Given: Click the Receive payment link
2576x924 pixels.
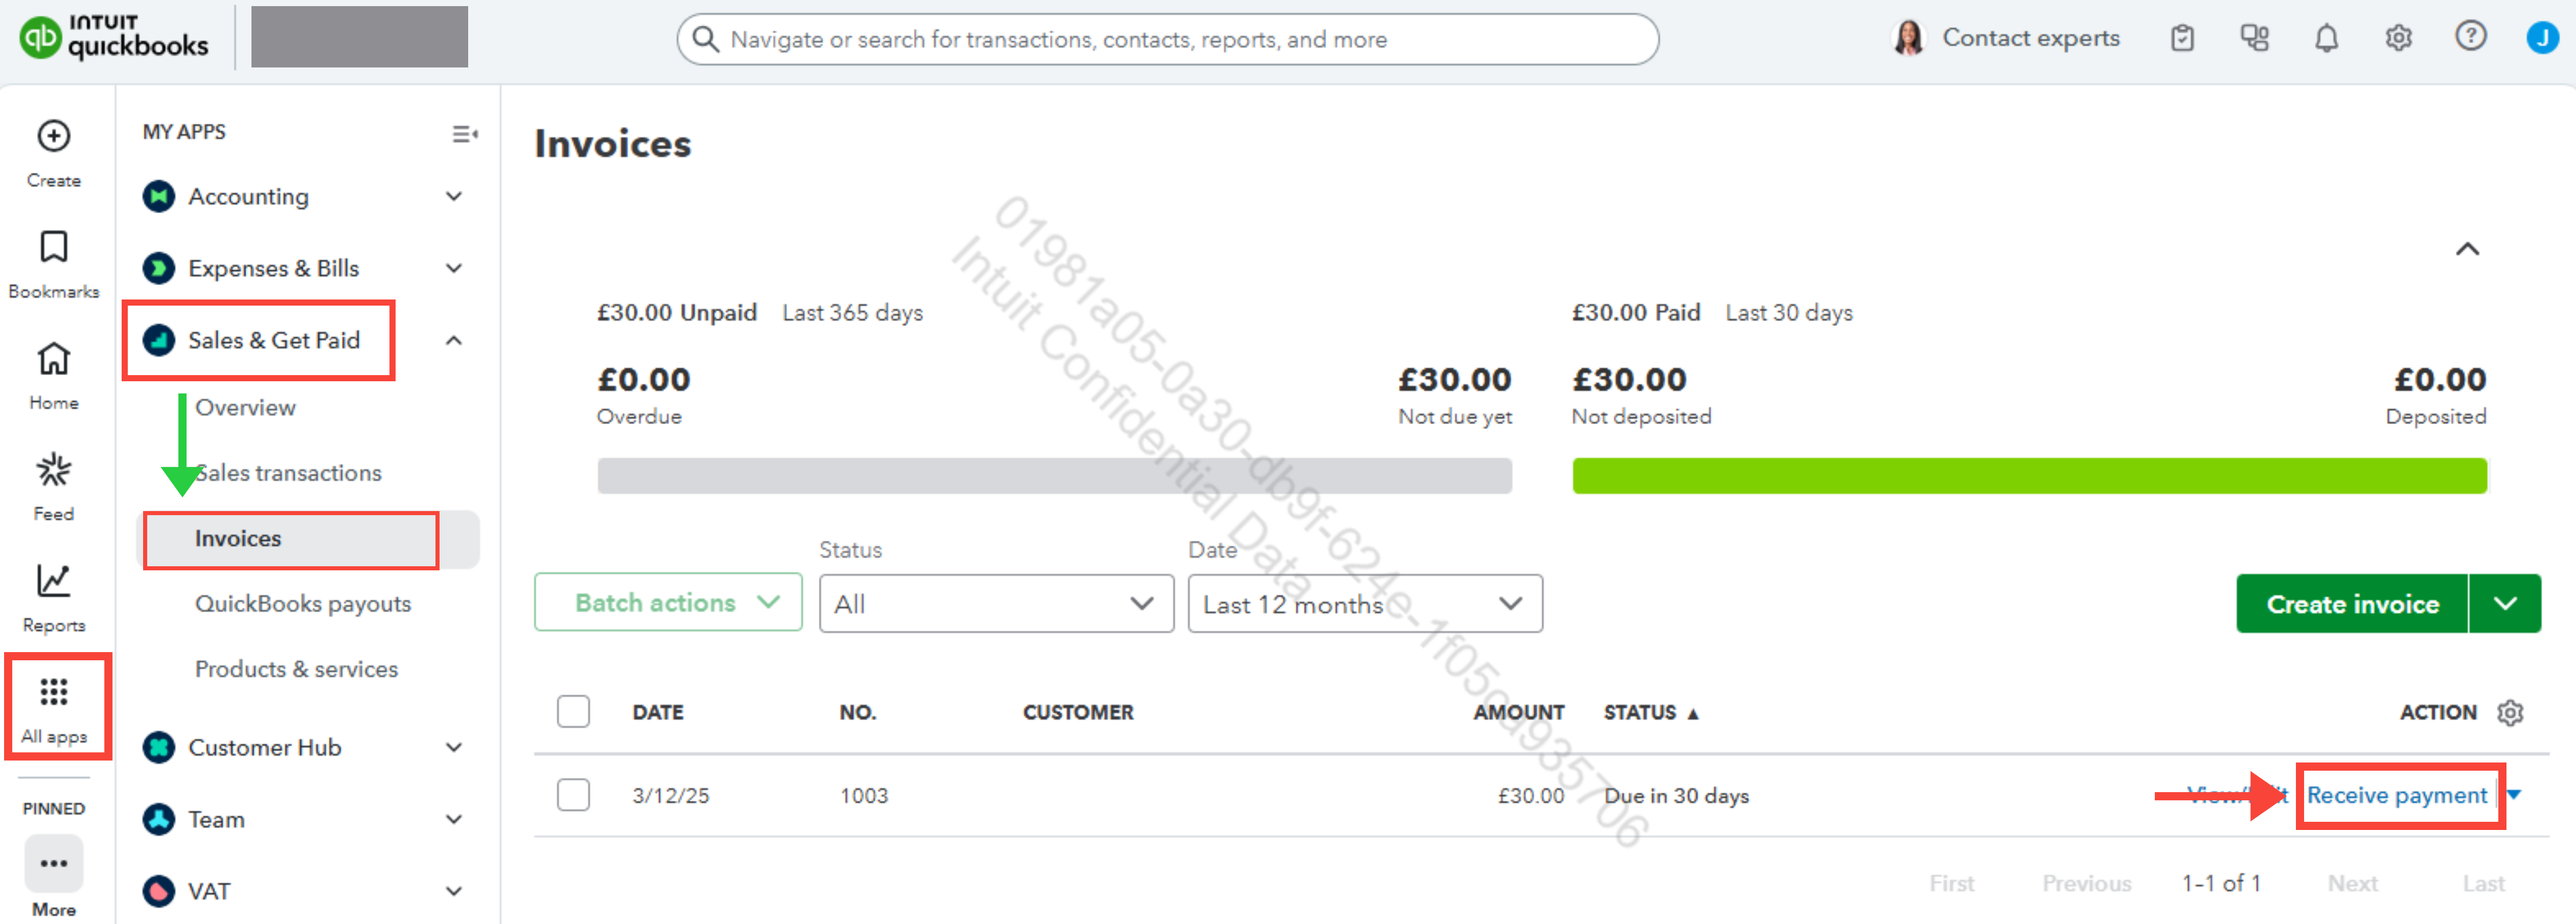Looking at the screenshot, I should (x=2396, y=796).
